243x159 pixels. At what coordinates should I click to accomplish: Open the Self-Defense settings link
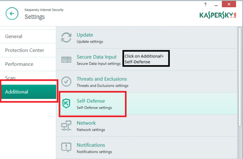click(x=91, y=101)
